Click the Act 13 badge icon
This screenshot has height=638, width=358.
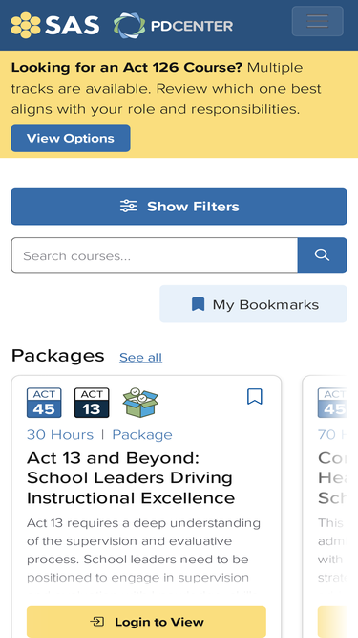(x=92, y=403)
